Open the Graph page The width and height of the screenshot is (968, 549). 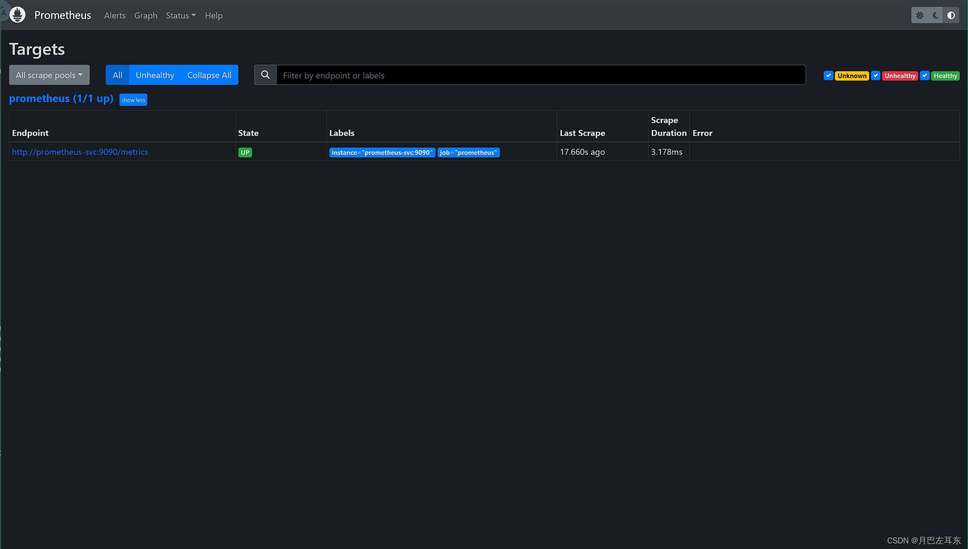146,15
